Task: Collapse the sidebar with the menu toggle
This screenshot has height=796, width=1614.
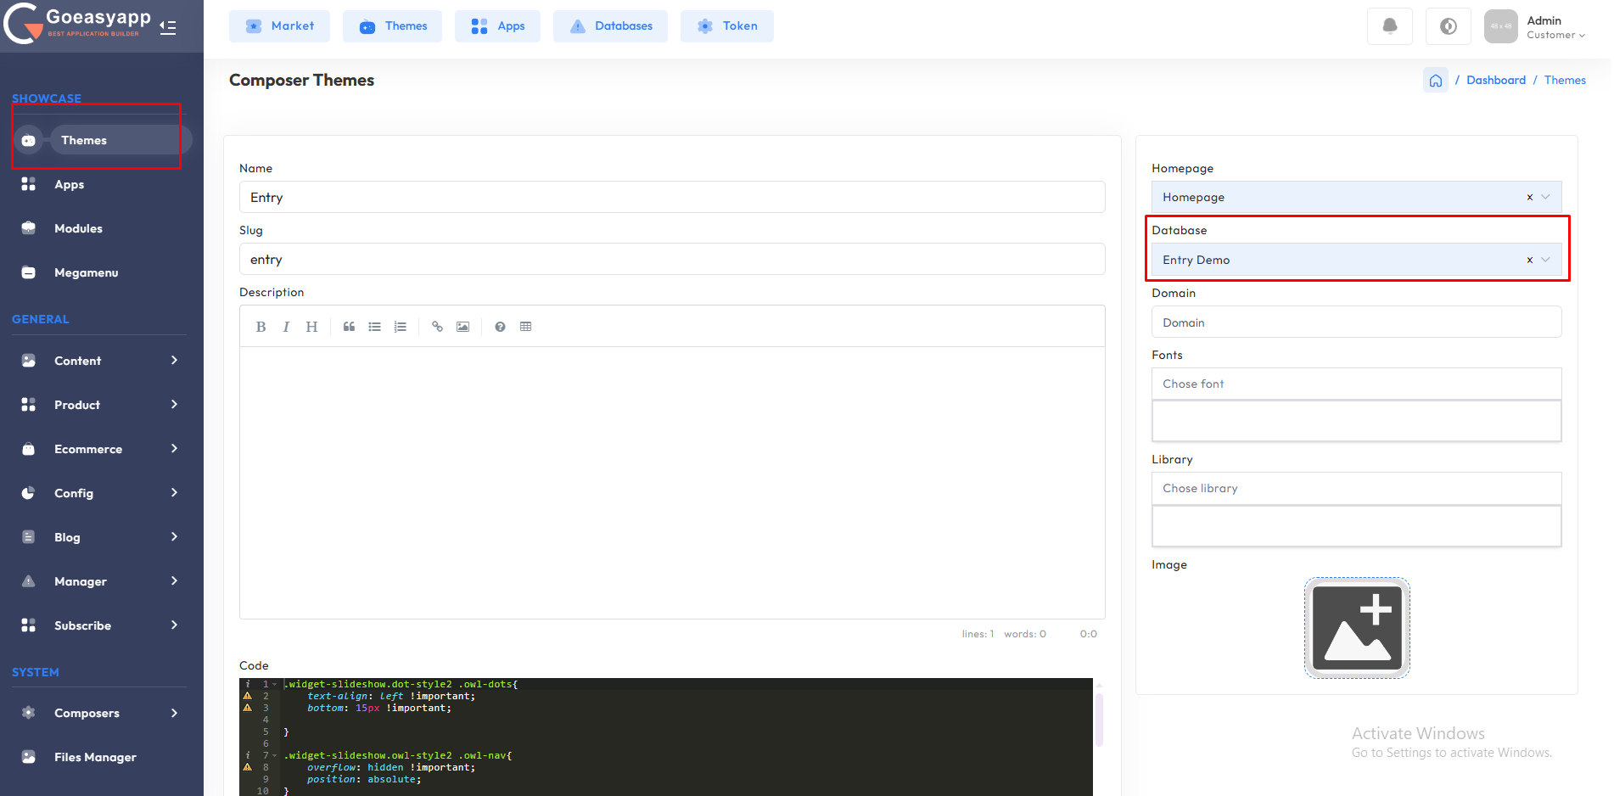Action: click(168, 27)
